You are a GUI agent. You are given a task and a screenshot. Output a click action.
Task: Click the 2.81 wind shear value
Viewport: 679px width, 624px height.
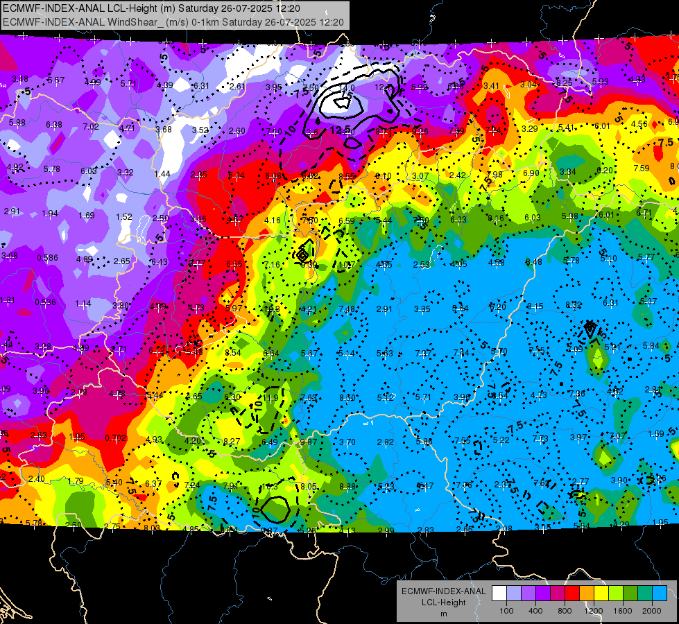653,389
